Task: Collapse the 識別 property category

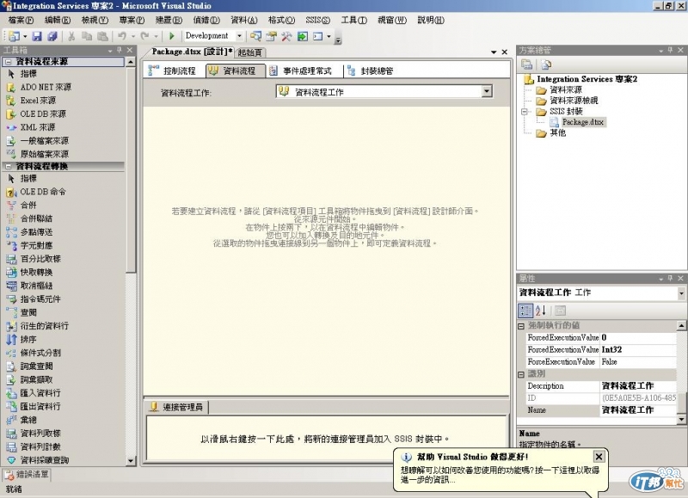Action: pyautogui.click(x=521, y=374)
